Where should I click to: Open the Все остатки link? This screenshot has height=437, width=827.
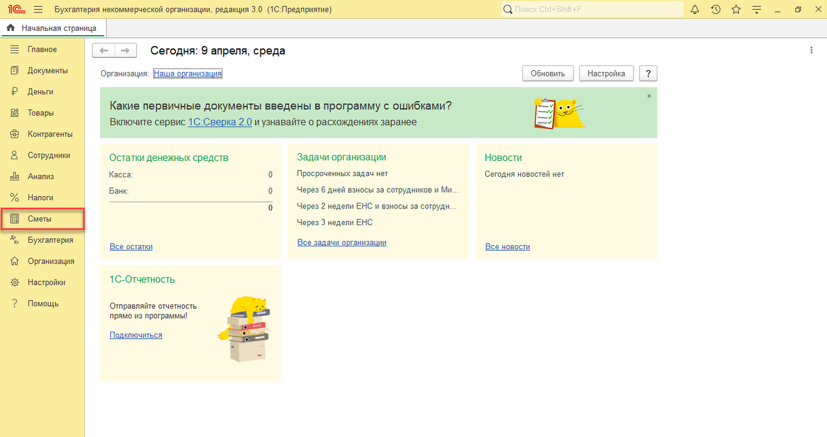131,246
